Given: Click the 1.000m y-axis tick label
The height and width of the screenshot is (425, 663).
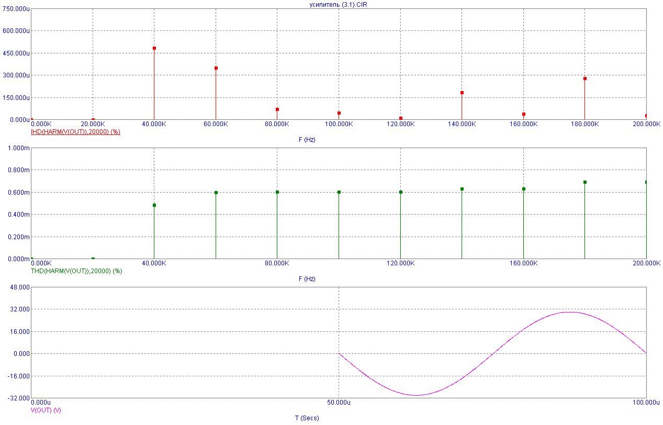Looking at the screenshot, I should coord(18,148).
